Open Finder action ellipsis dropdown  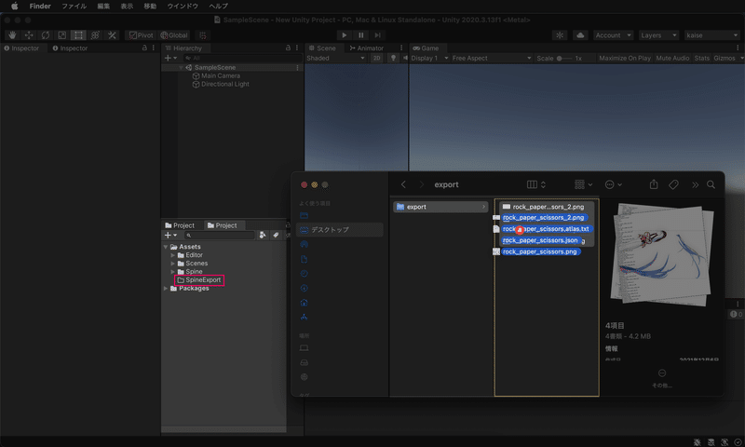click(614, 184)
